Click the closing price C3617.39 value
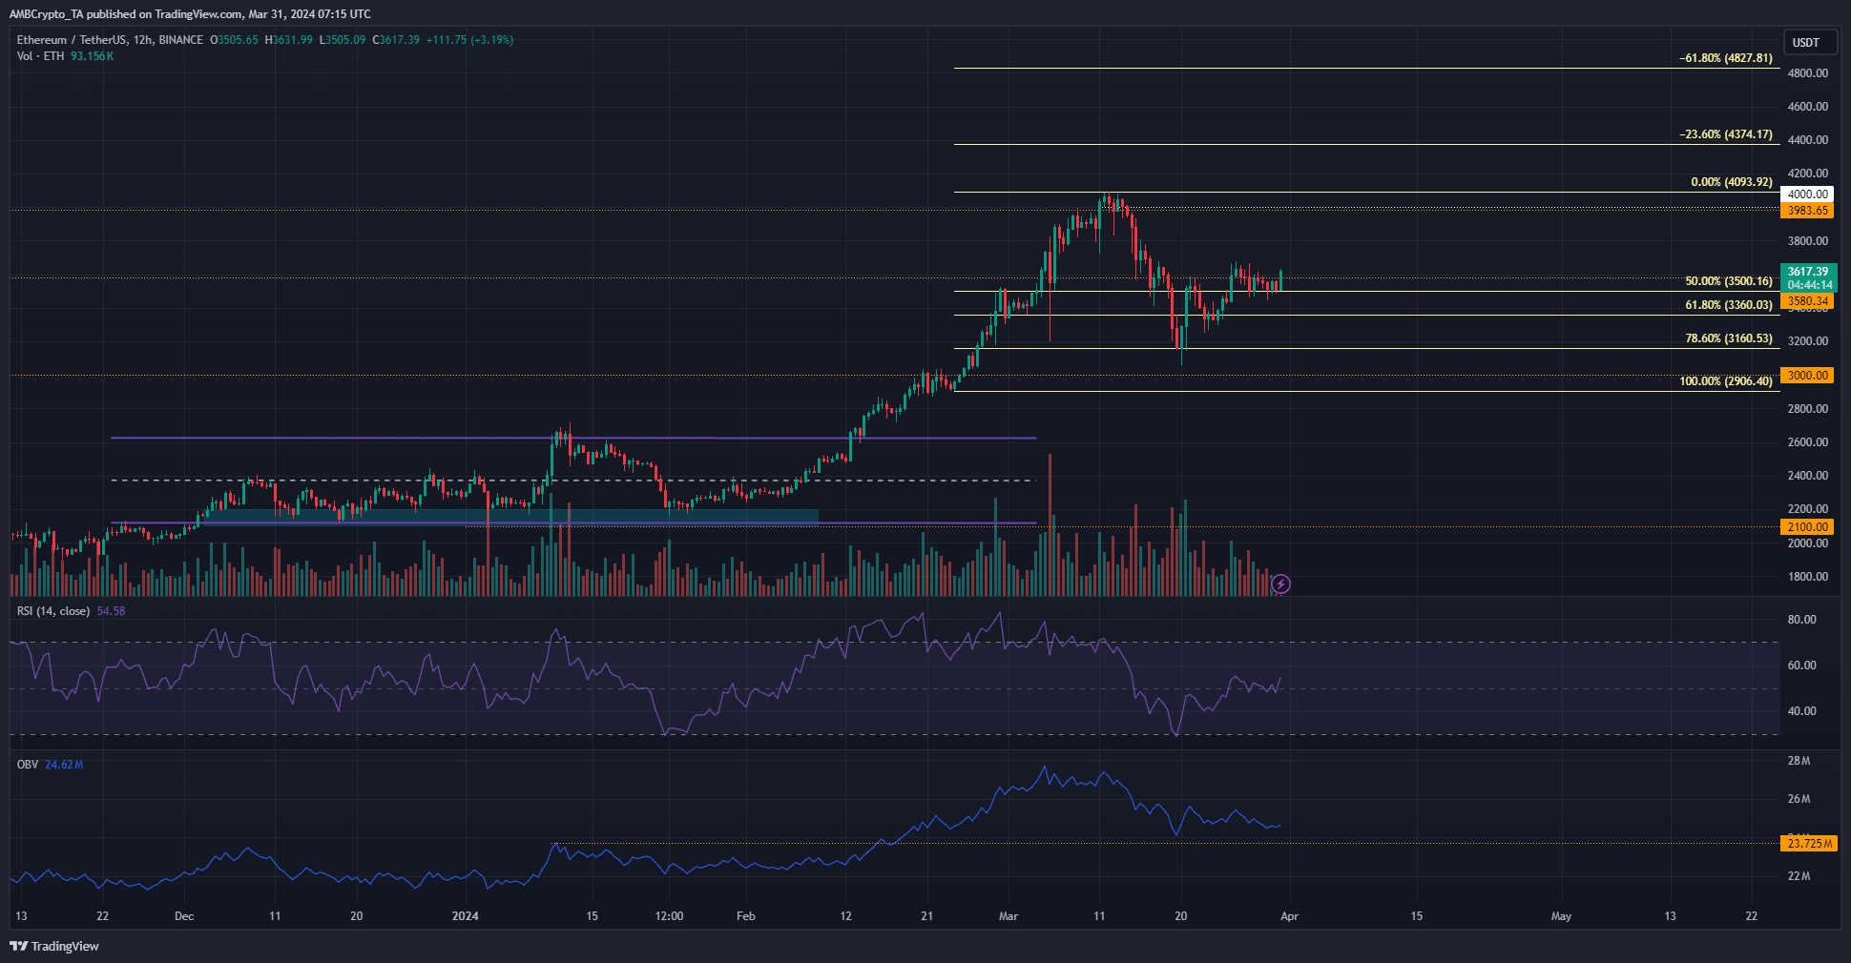The width and height of the screenshot is (1851, 963). 396,40
